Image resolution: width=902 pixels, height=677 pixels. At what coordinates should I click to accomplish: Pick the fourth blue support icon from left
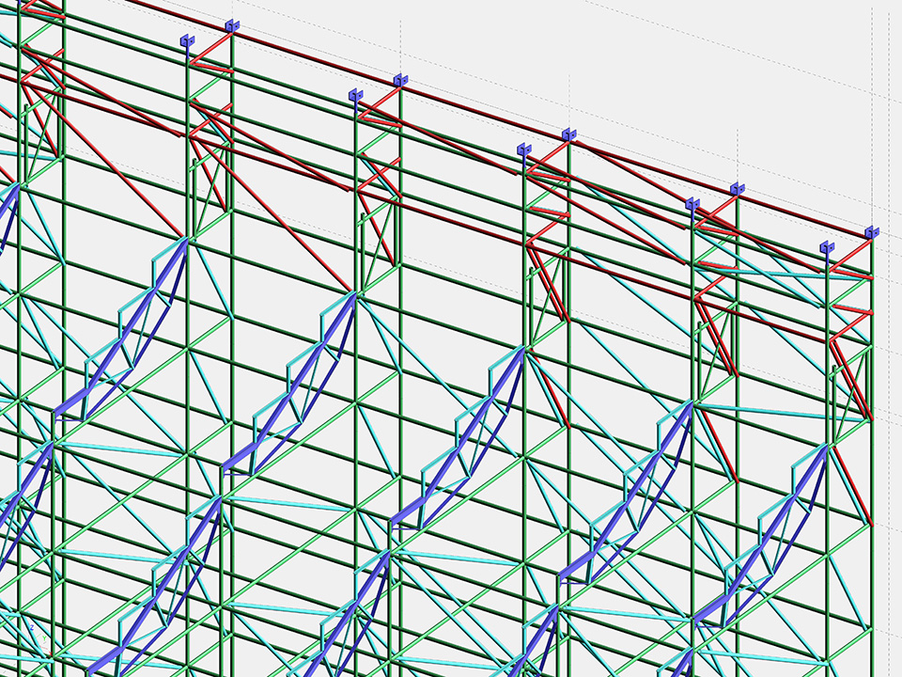click(400, 80)
